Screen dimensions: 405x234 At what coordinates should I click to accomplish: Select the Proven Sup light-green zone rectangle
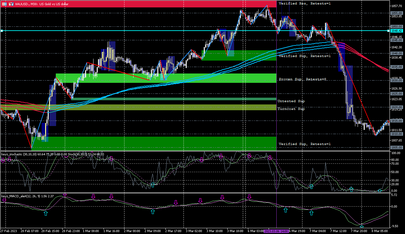coord(166,78)
